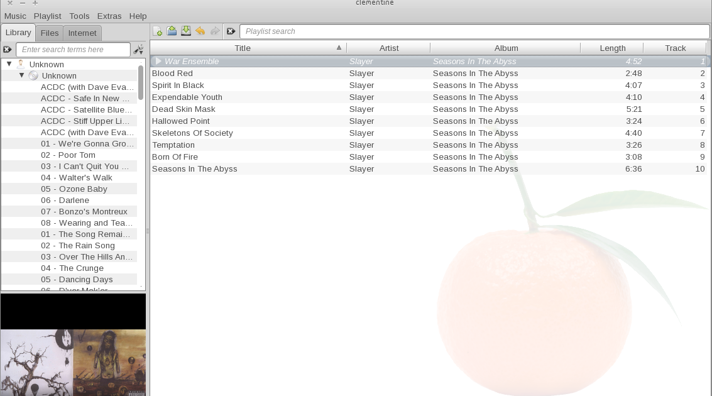Click the redo arrow in the toolbar

pos(214,30)
